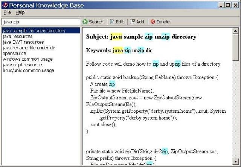Click the 'Subject:' heading line
The width and height of the screenshot is (241, 167).
(x=141, y=37)
